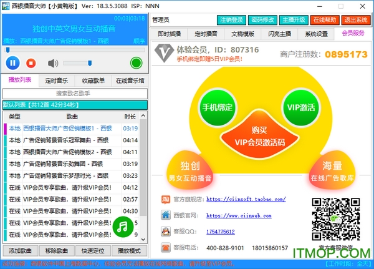Click the playlist scrollbar down arrow
The height and width of the screenshot is (269, 374).
143,240
